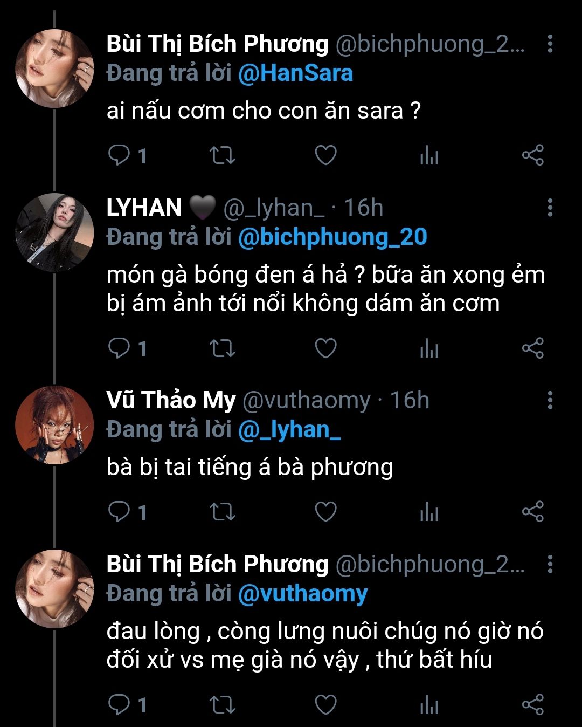Image resolution: width=582 pixels, height=727 pixels.
Task: Open the @bichphuong_20 mention link
Action: coord(332,237)
